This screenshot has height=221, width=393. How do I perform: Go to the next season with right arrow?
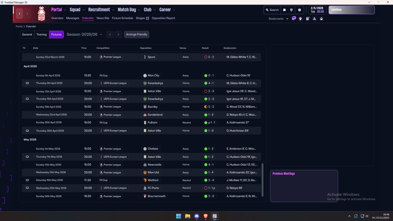(118, 34)
